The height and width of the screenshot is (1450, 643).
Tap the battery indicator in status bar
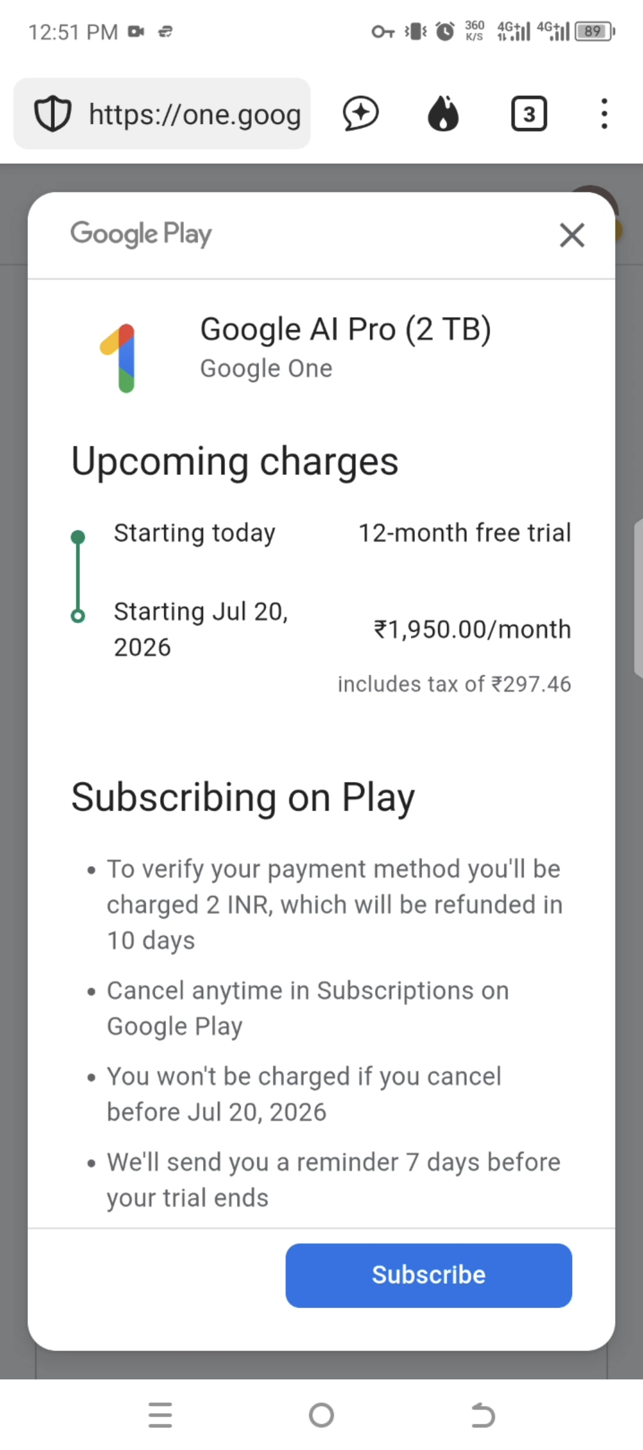pos(594,31)
